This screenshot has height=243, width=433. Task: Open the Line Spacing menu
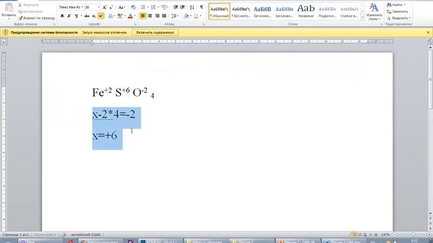point(175,16)
